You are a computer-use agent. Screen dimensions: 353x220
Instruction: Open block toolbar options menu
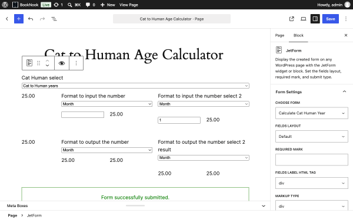pos(76,63)
